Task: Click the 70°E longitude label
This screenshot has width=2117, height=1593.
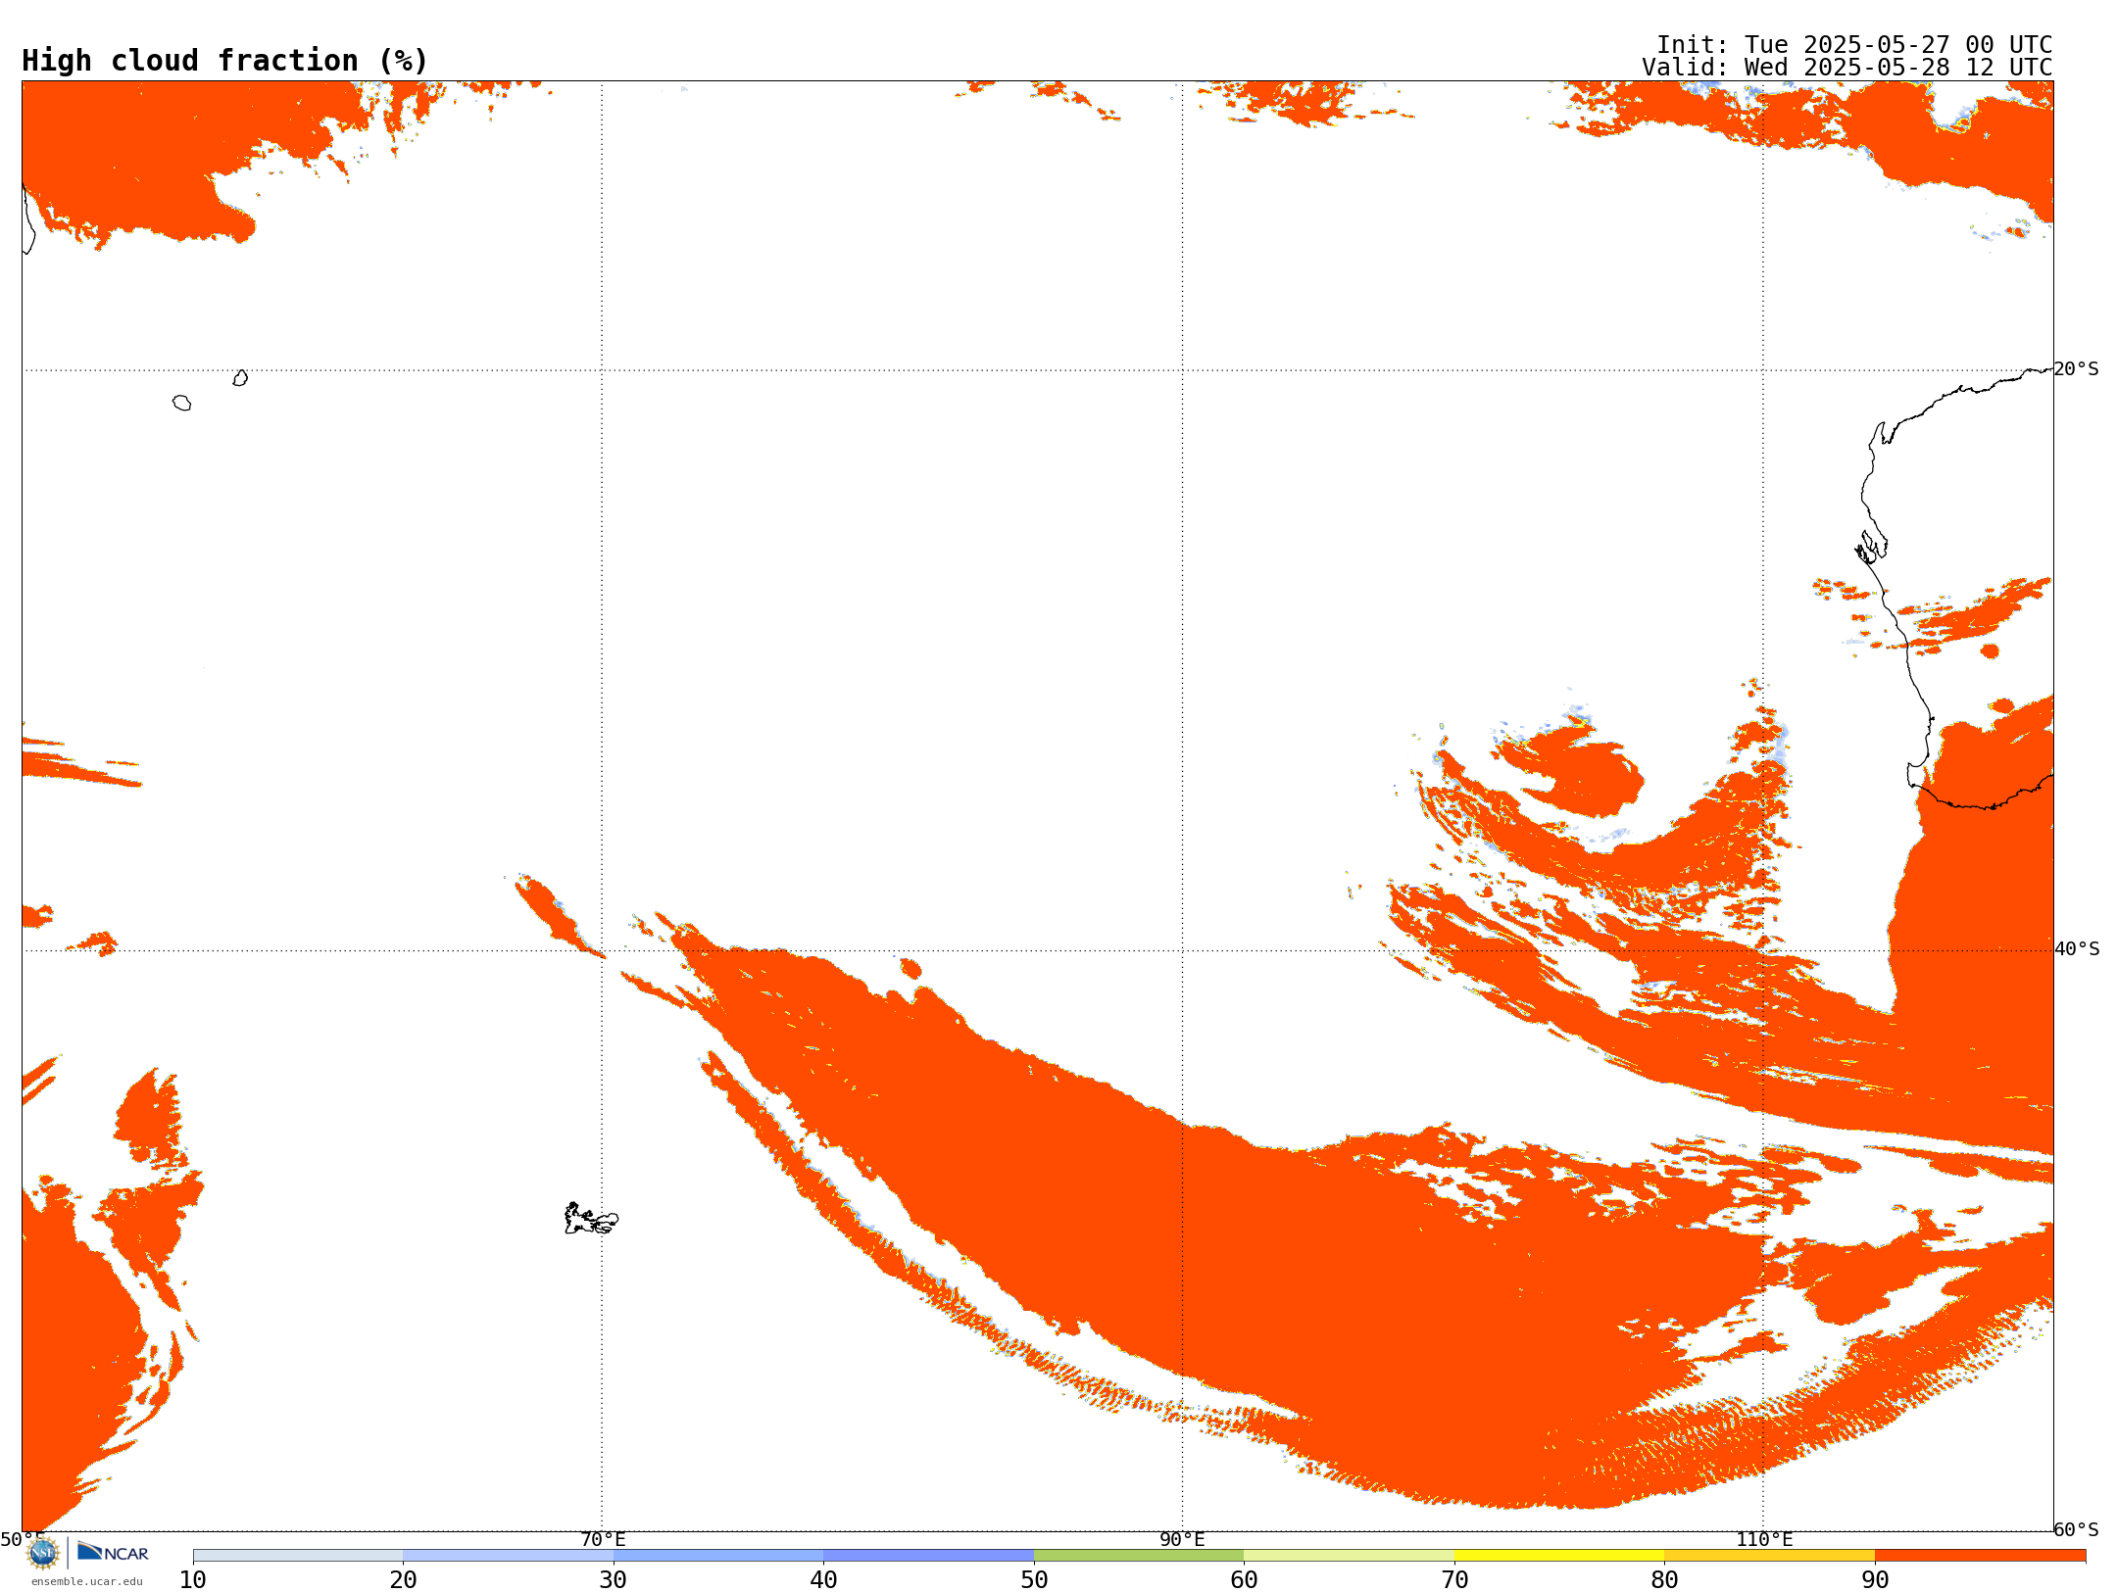Action: click(603, 1539)
